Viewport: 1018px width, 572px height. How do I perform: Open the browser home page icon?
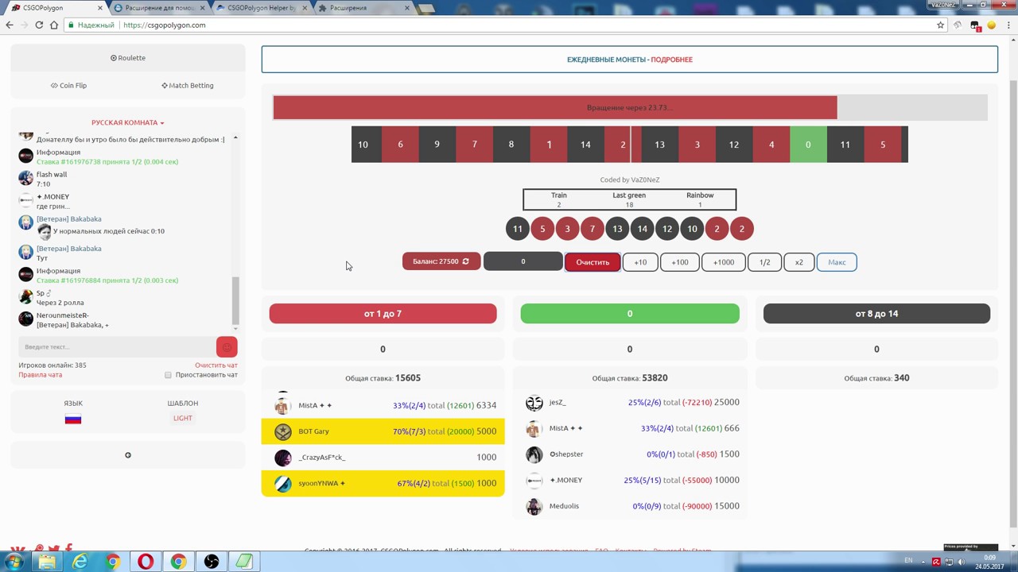tap(54, 25)
